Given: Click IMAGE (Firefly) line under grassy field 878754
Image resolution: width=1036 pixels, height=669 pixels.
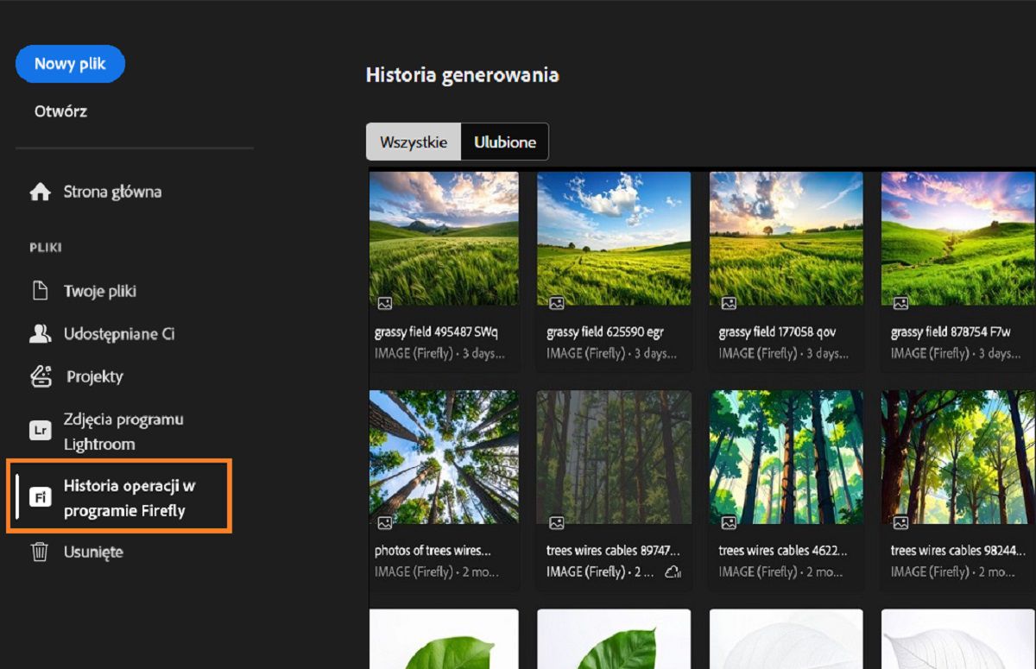Looking at the screenshot, I should coord(956,354).
